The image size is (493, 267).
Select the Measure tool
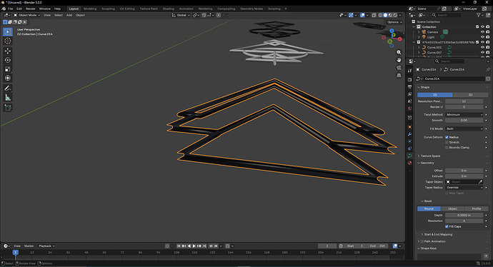(x=8, y=98)
